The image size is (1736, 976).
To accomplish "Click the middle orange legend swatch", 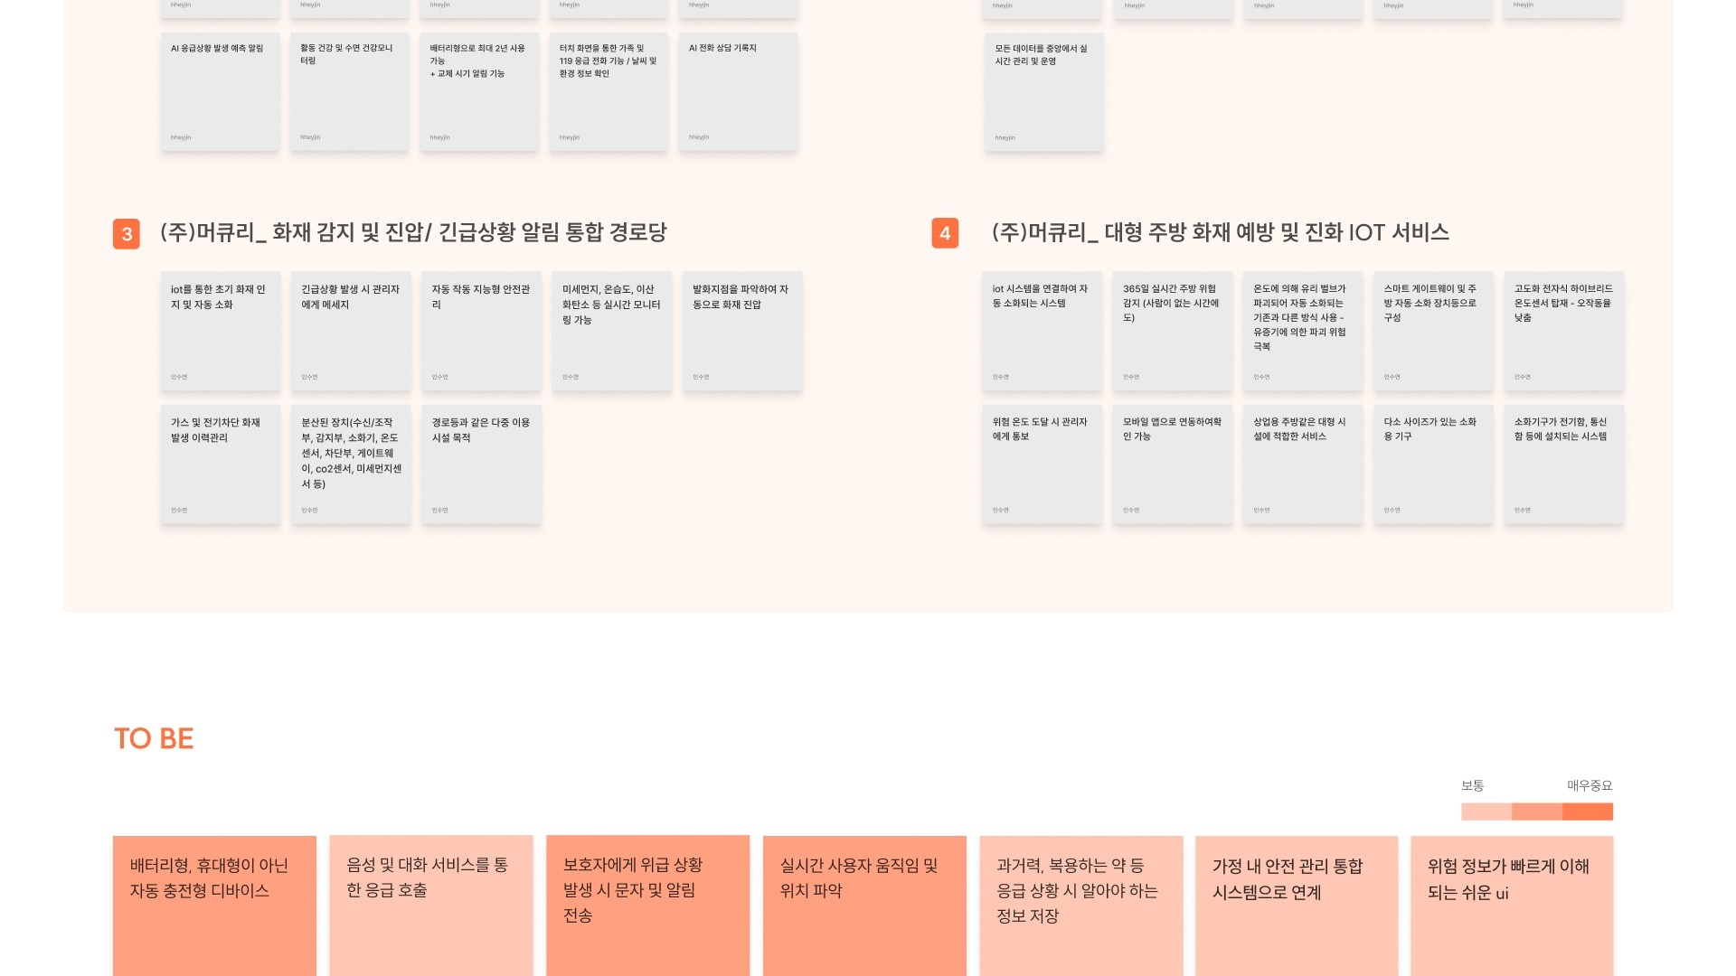I will (1536, 812).
